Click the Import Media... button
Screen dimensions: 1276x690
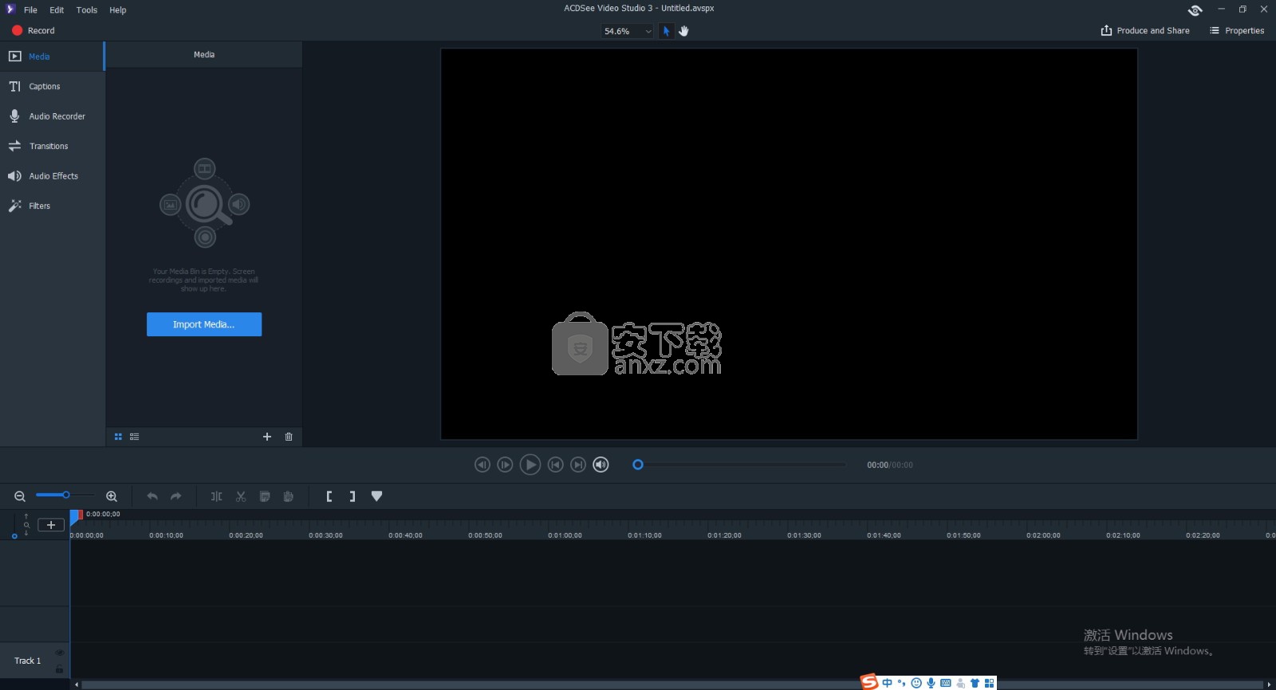pyautogui.click(x=204, y=324)
